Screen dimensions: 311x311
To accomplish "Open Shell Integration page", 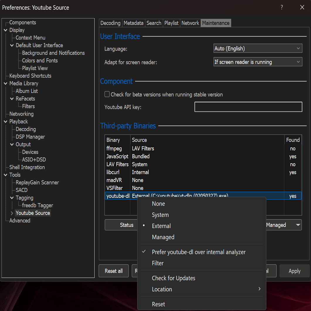I will coord(27,167).
